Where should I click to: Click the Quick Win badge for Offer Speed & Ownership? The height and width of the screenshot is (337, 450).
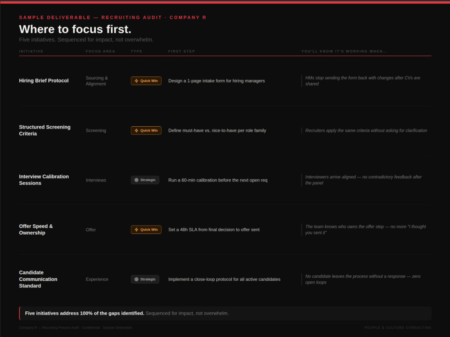tap(146, 230)
